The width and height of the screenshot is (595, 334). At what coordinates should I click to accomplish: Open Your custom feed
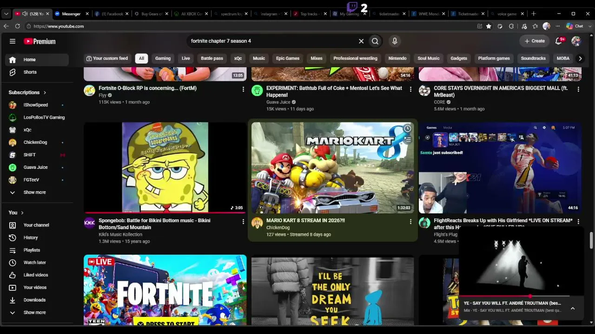click(107, 58)
